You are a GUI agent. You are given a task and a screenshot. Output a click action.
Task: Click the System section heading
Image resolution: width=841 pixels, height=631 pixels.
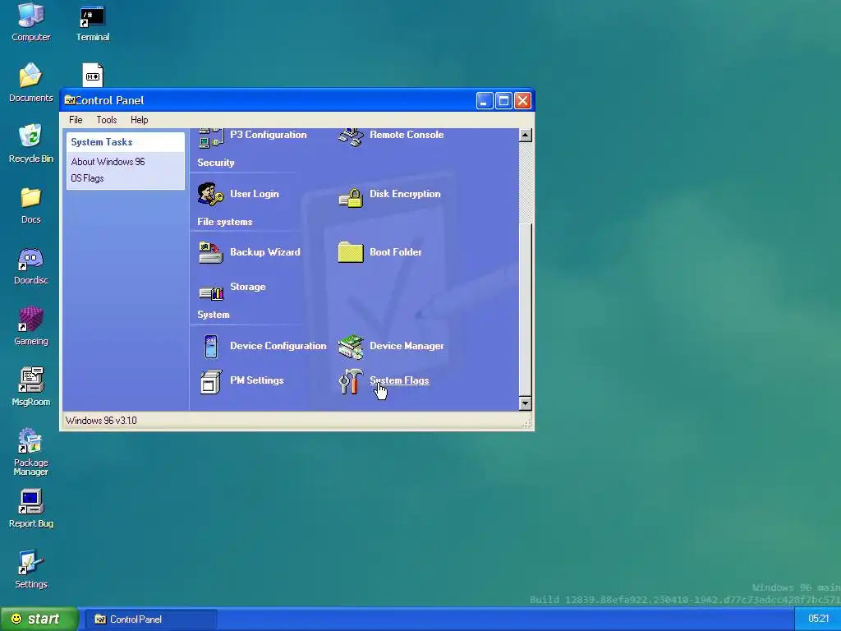(214, 315)
